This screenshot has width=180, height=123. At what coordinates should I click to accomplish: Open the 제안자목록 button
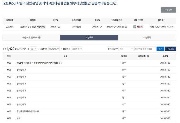click(x=40, y=27)
